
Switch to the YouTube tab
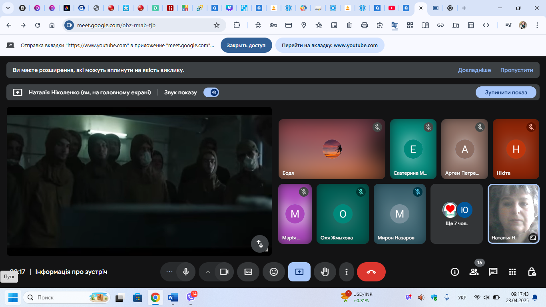[x=392, y=8]
